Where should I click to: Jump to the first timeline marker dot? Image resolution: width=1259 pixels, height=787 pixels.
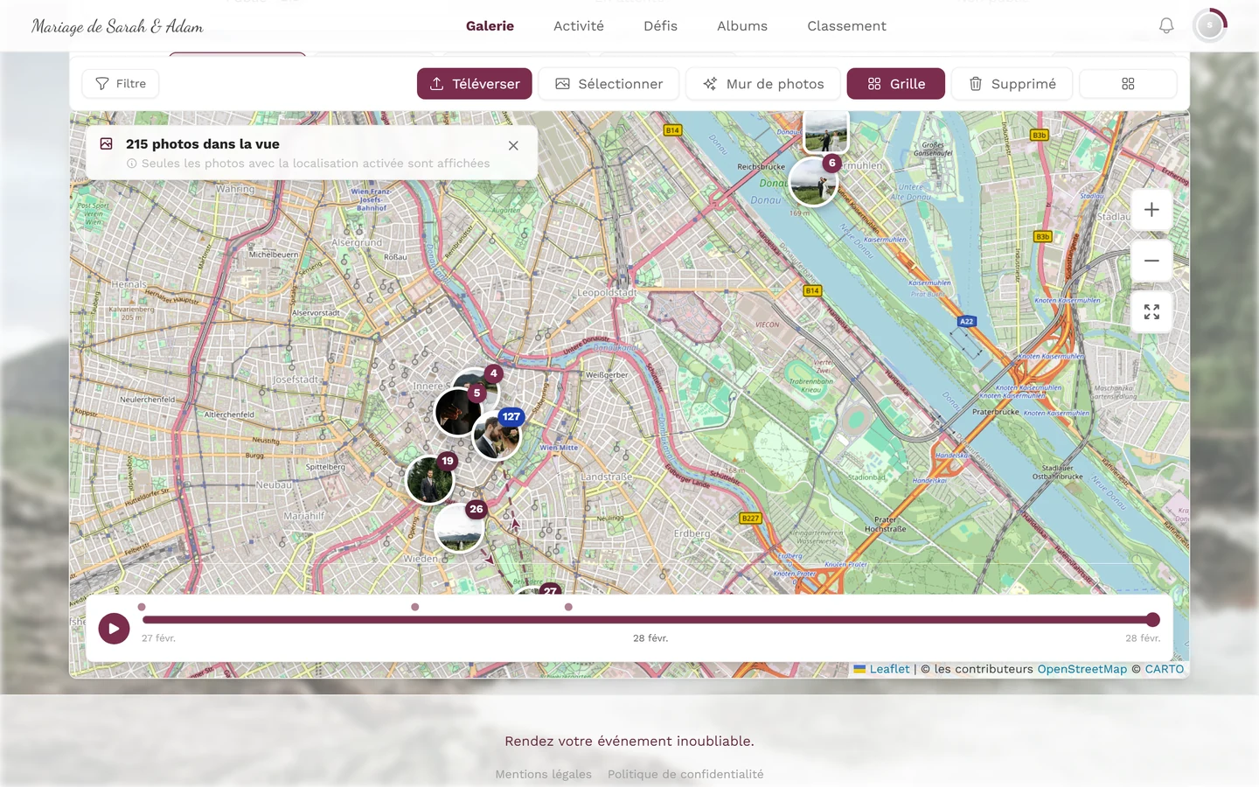click(x=142, y=607)
